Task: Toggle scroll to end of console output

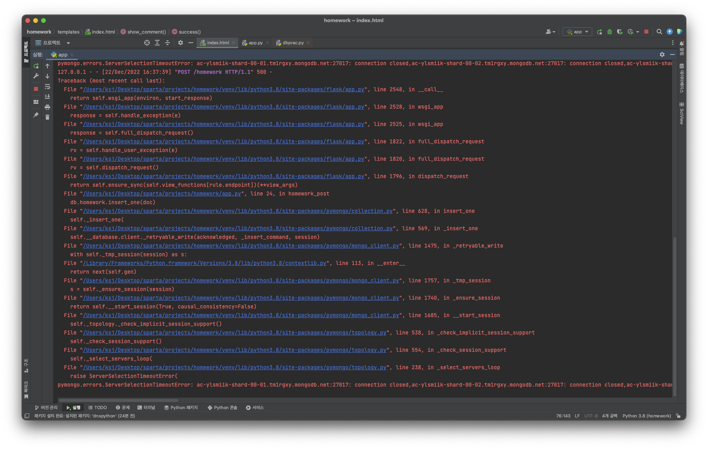Action: tap(47, 97)
